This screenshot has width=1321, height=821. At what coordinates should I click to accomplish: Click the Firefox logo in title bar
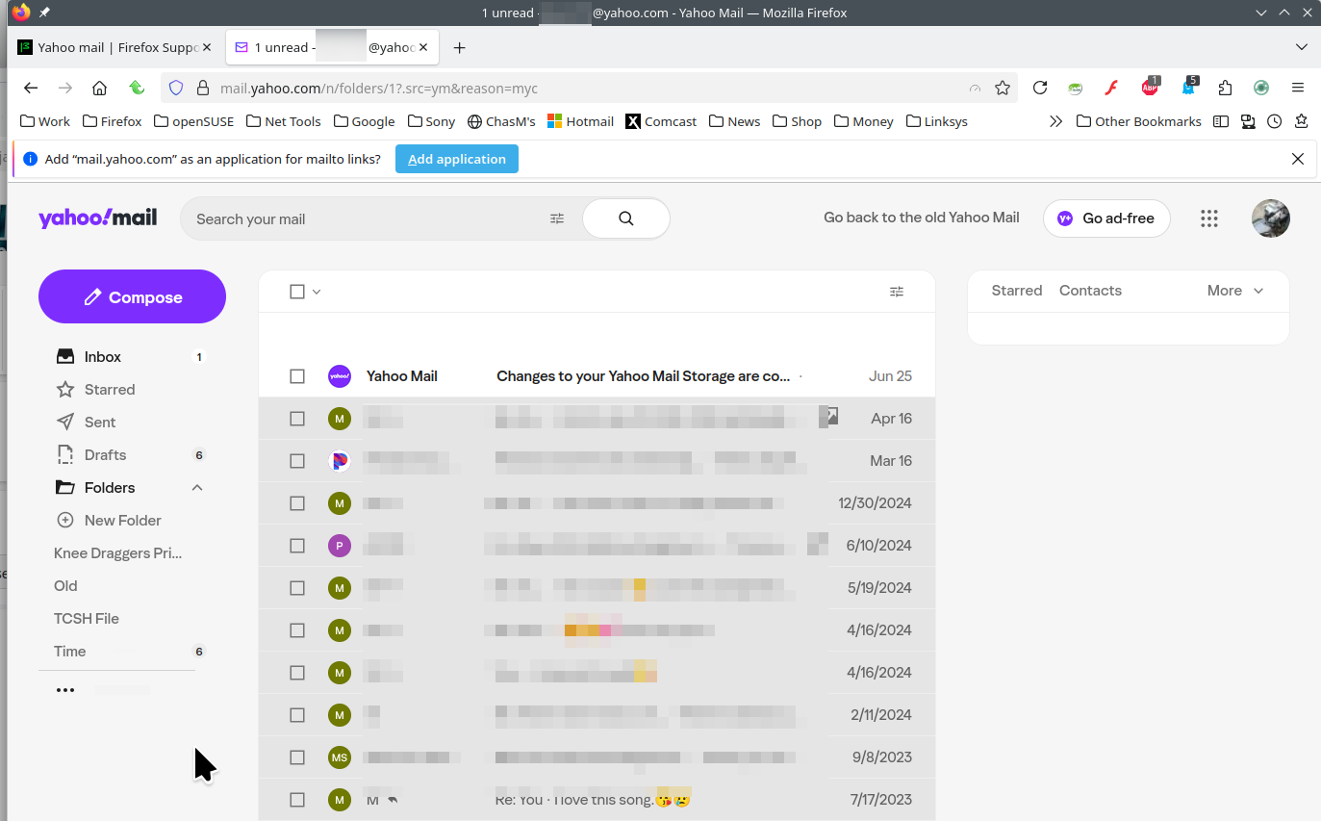coord(21,13)
